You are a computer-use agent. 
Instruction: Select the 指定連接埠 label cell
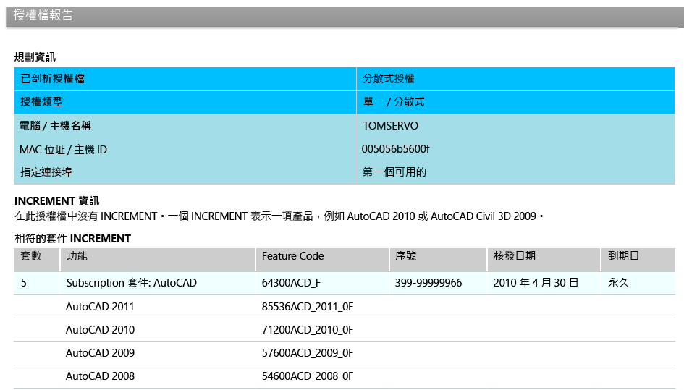[x=185, y=172]
